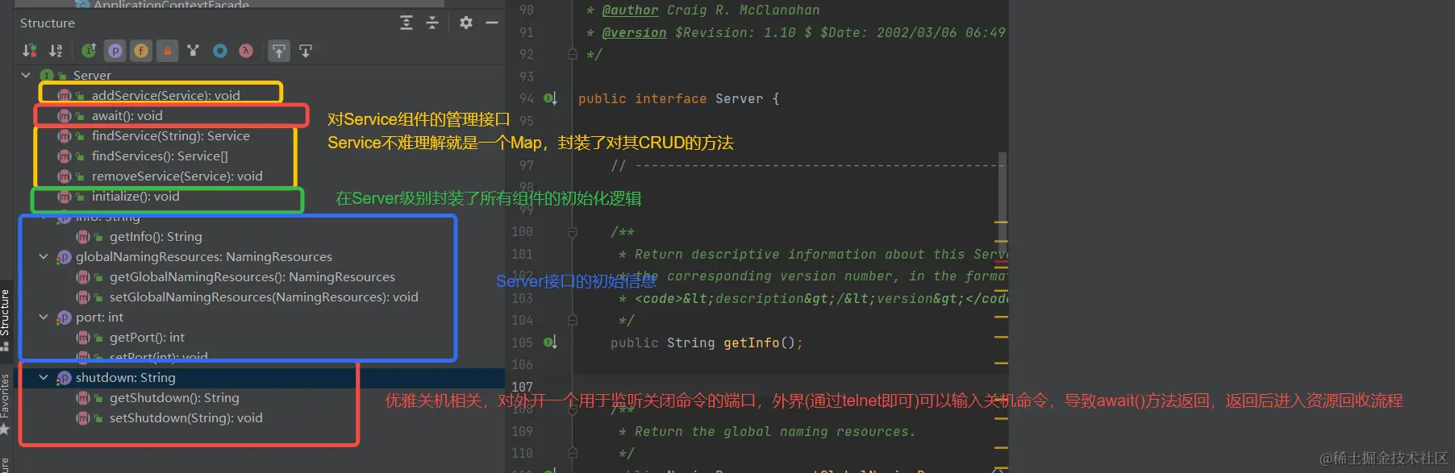Viewport: 1455px width, 473px height.
Task: Collapse the Server root node
Action: click(x=27, y=75)
